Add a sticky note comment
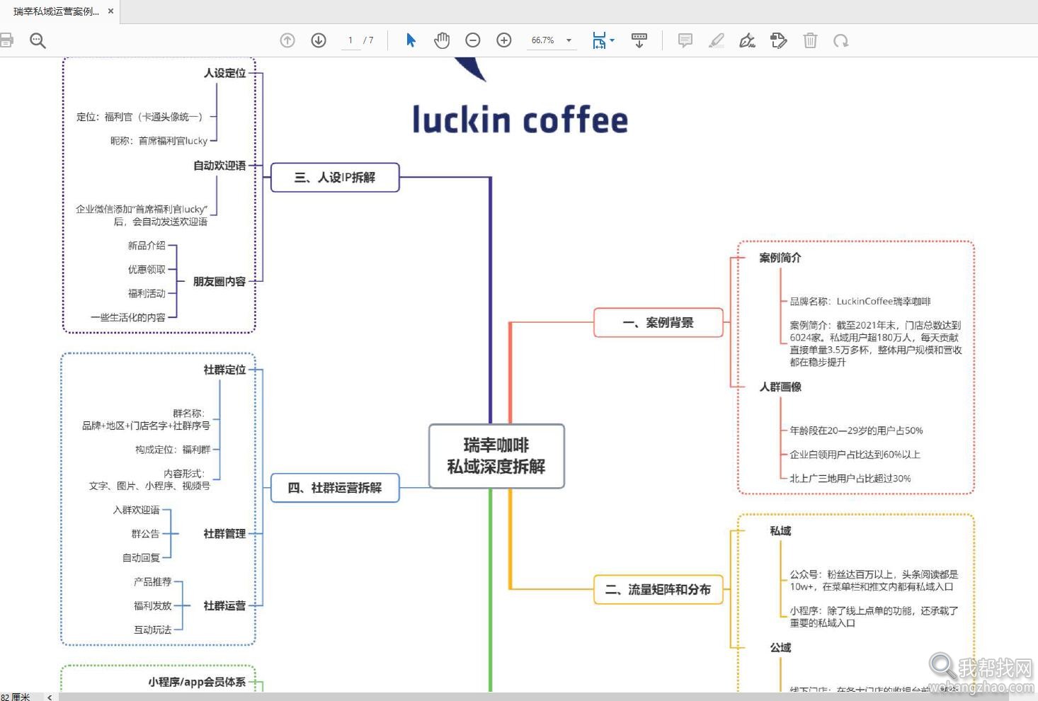 (x=685, y=40)
